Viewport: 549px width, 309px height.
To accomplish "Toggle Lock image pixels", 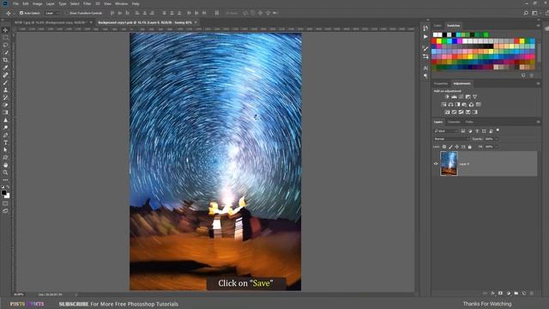I will (450, 147).
